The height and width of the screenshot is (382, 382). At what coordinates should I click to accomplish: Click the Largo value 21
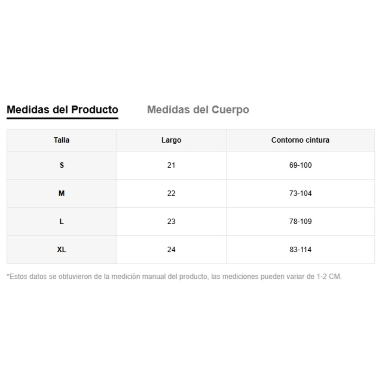pos(171,165)
